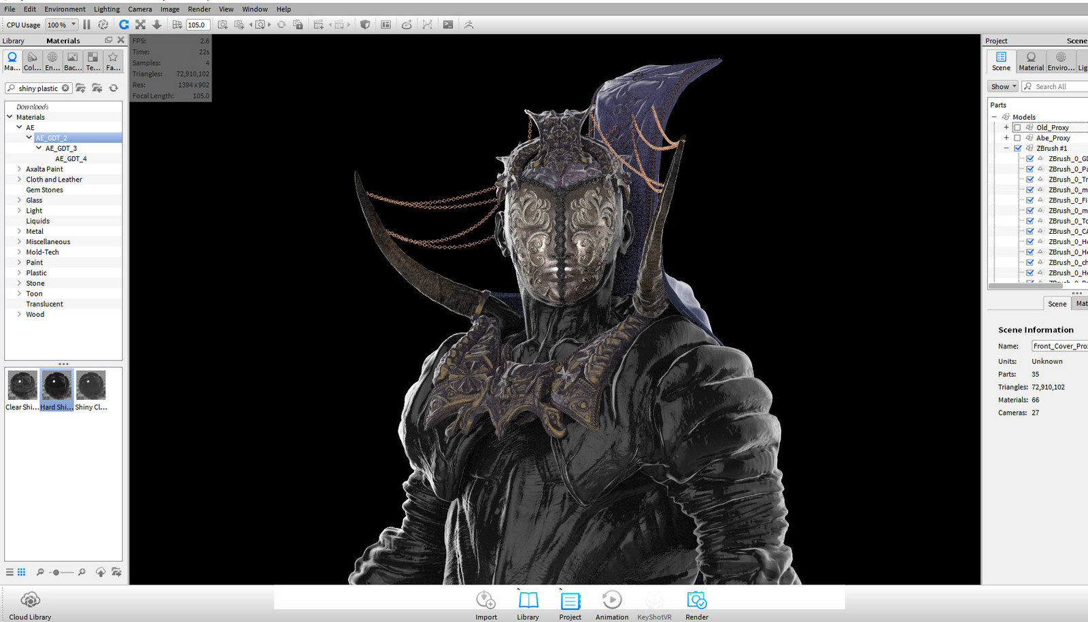Collapse the Materials folder in library tree
Image resolution: width=1088 pixels, height=622 pixels.
point(10,117)
